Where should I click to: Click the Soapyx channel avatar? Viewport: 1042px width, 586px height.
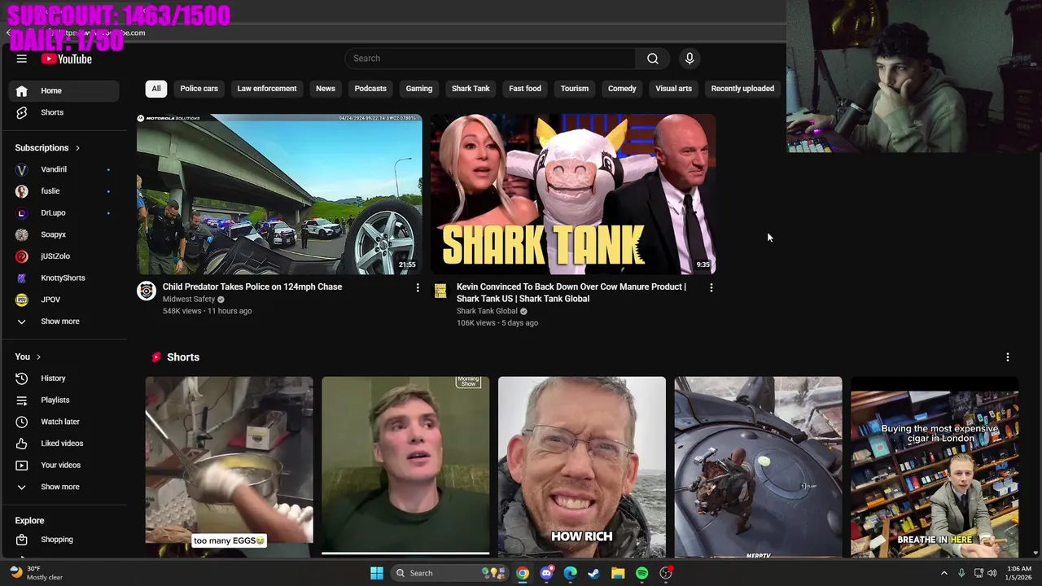[22, 234]
